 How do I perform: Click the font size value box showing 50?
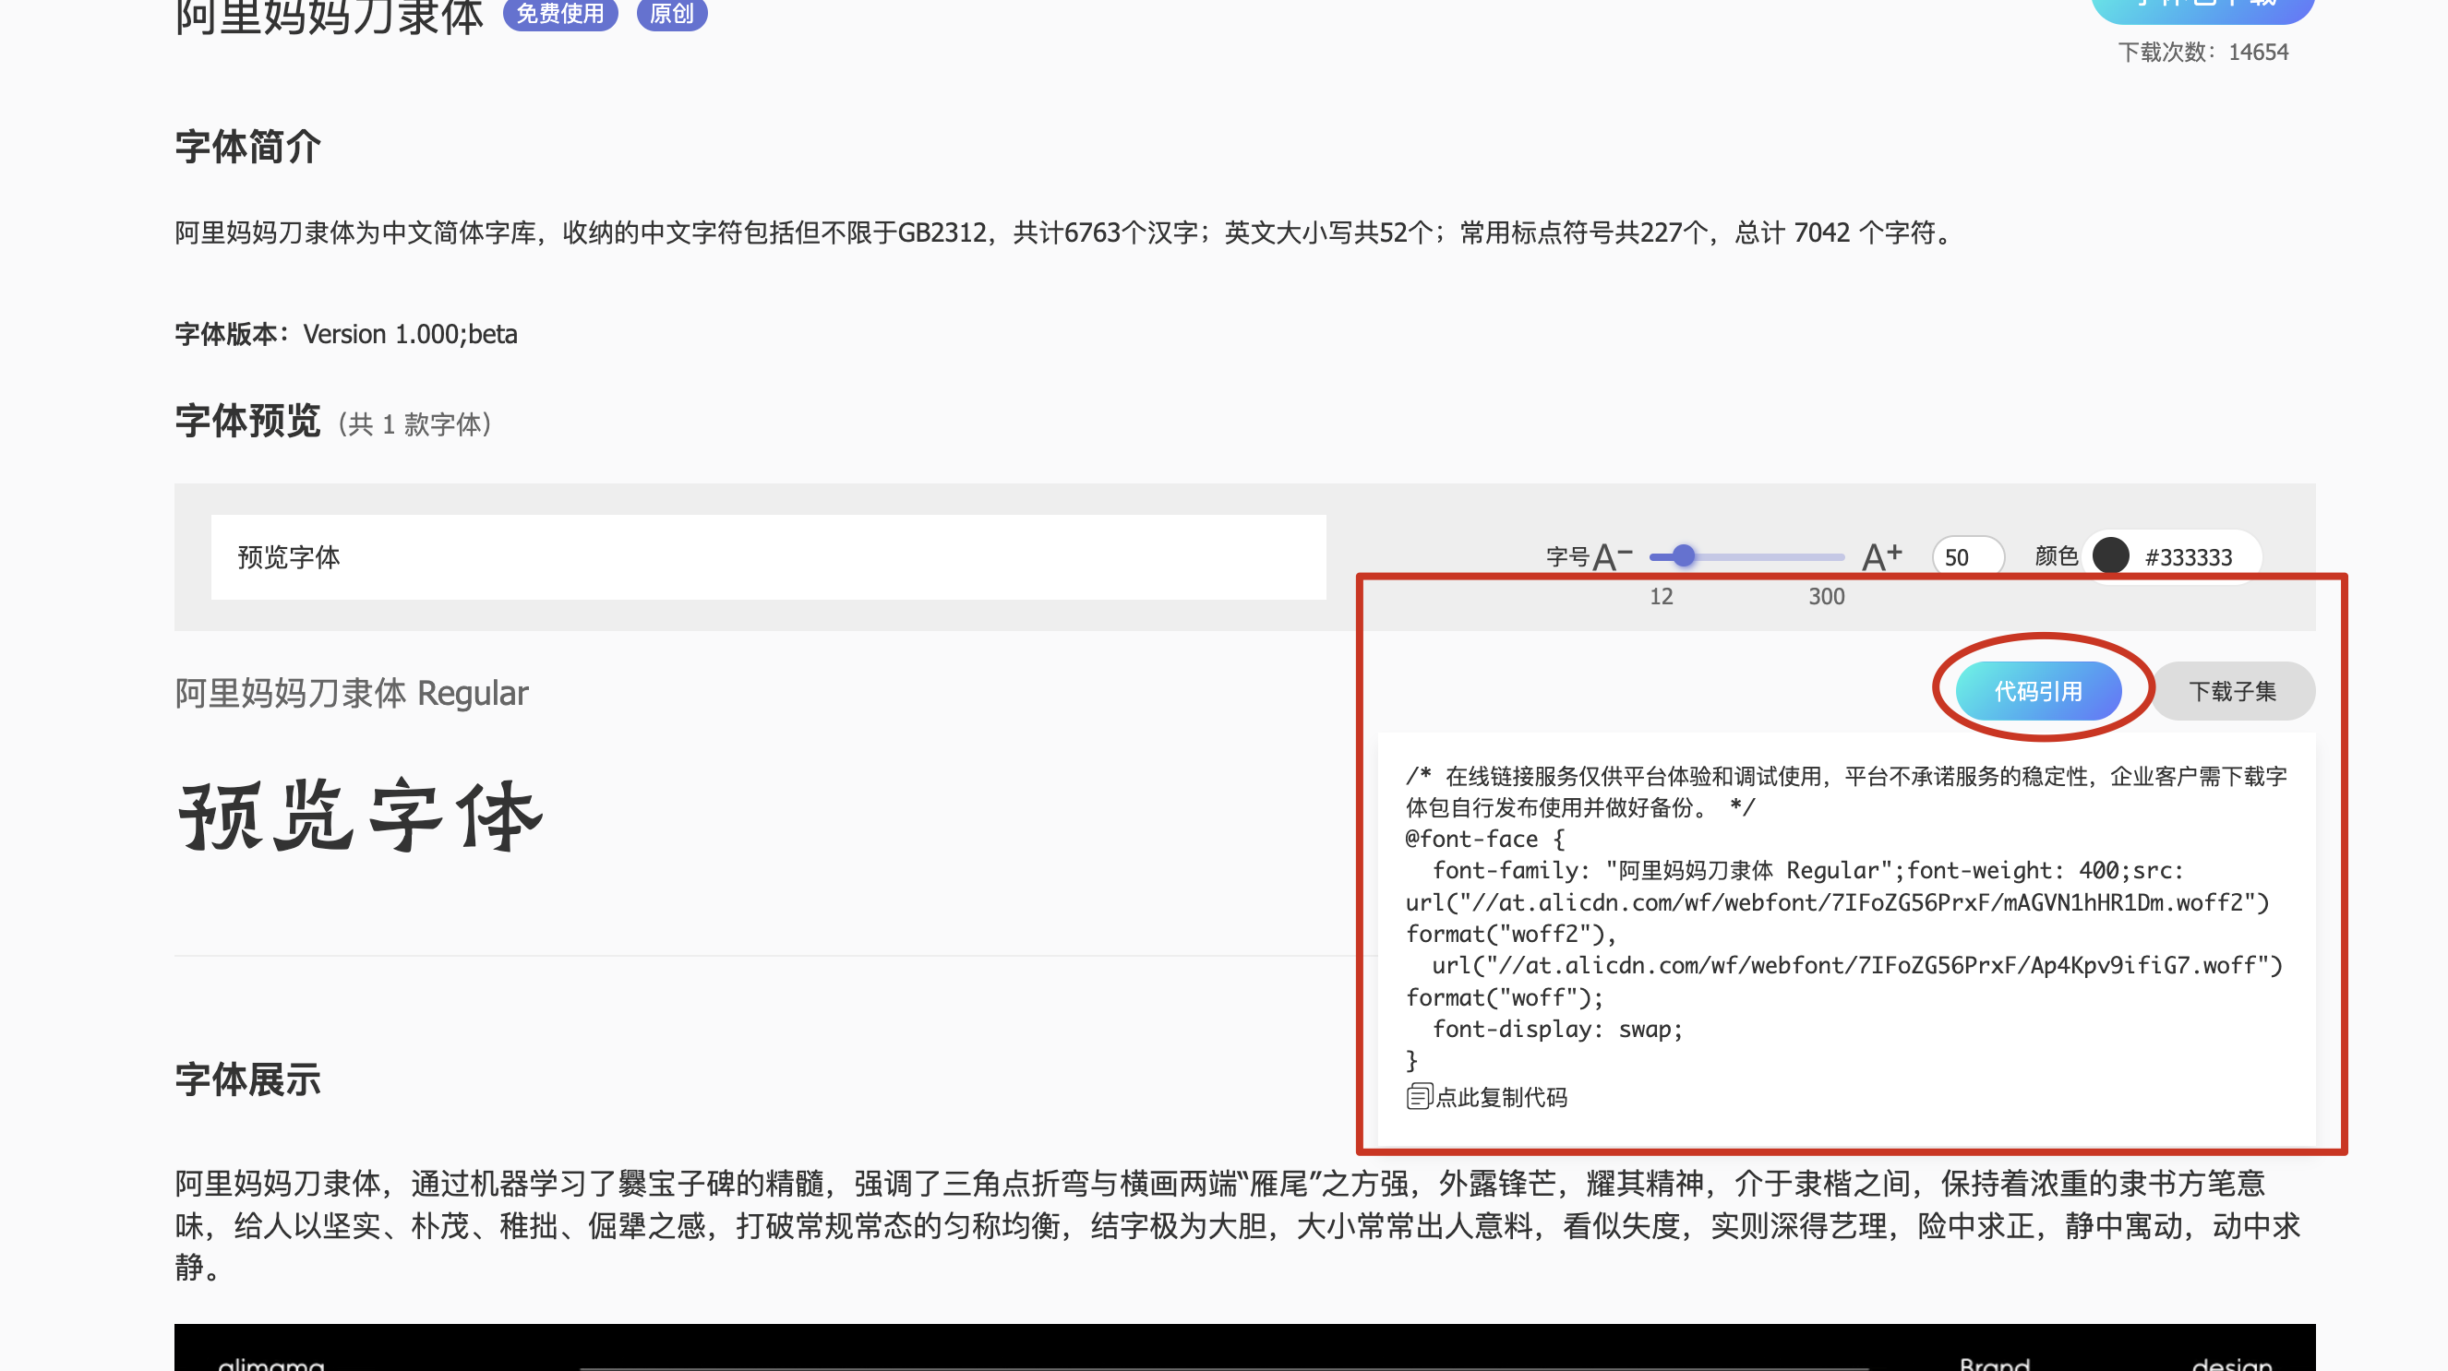tap(1965, 556)
